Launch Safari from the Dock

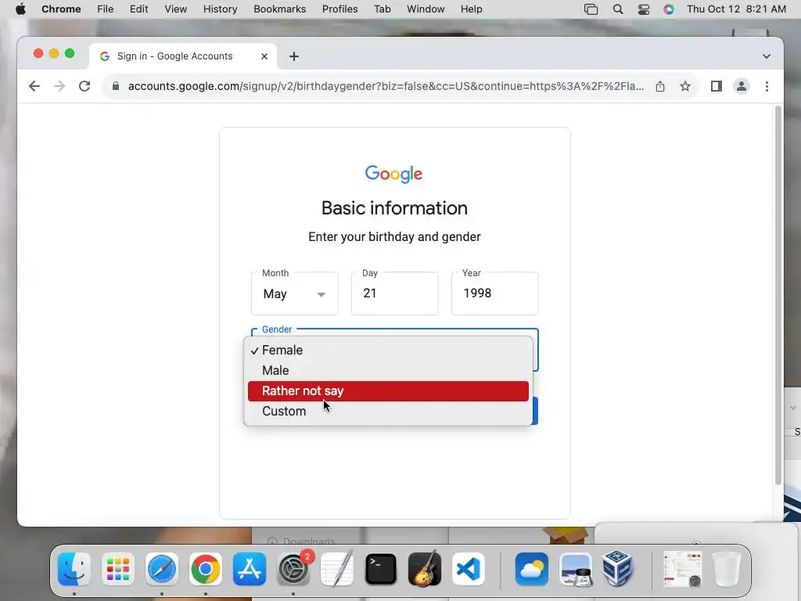point(162,569)
